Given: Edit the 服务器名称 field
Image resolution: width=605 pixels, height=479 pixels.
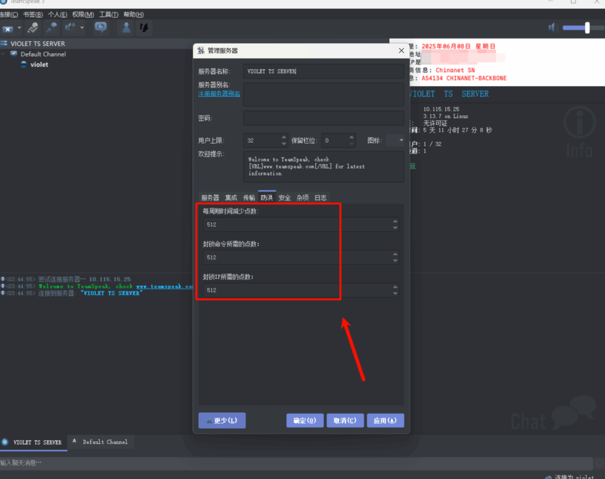Looking at the screenshot, I should pos(323,72).
